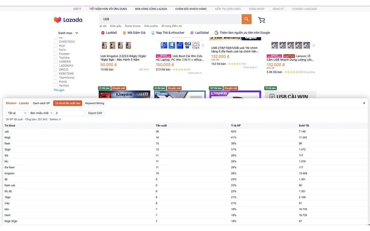Close the Xfusion panel
The image size is (370, 231).
364,103
